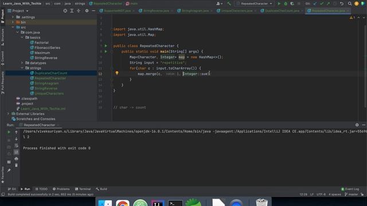367x206 pixels.
Task: Clear console with the trash icon
Action: pos(16,165)
